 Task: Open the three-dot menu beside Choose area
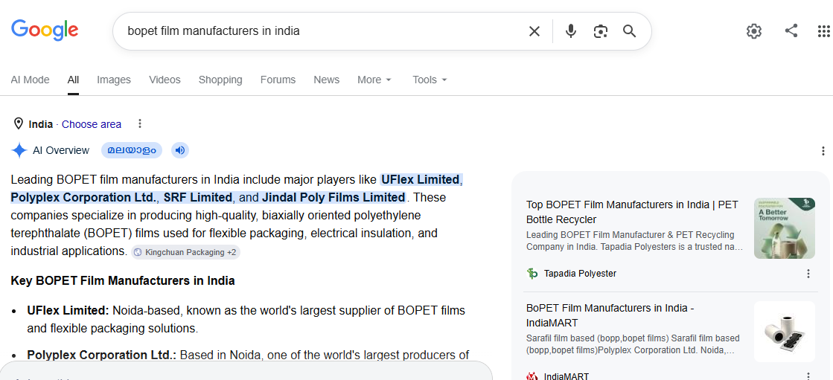coord(140,123)
